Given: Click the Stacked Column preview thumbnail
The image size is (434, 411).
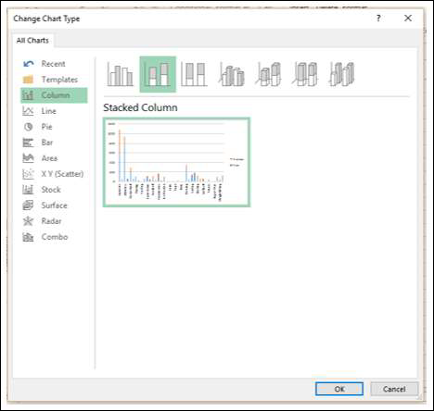Looking at the screenshot, I should 176,162.
